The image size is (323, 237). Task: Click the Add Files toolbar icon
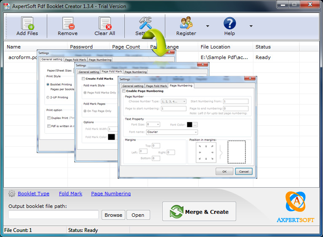point(27,23)
